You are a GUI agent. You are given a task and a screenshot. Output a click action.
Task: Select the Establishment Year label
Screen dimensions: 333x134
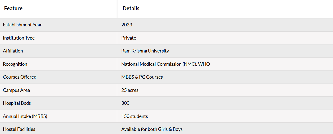point(22,25)
